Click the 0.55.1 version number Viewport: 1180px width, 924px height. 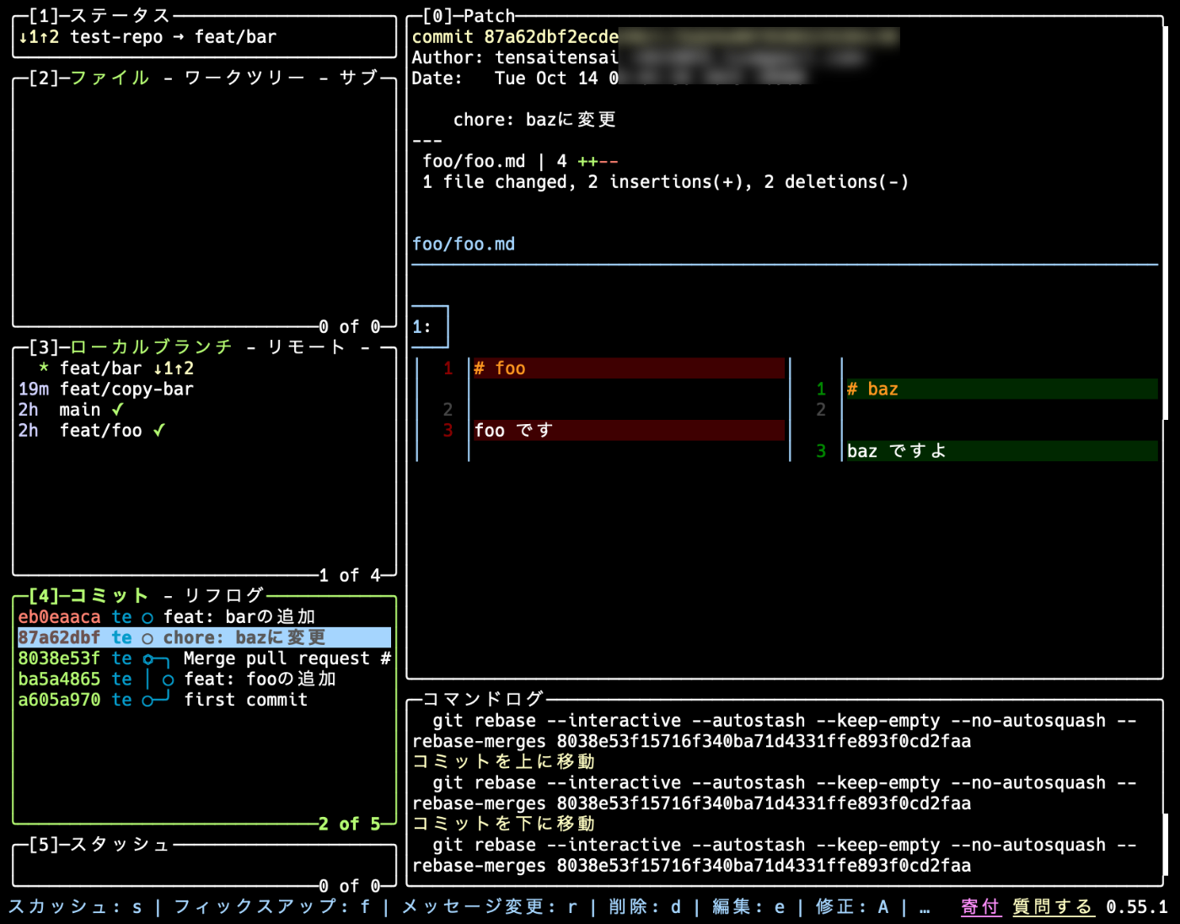1137,907
